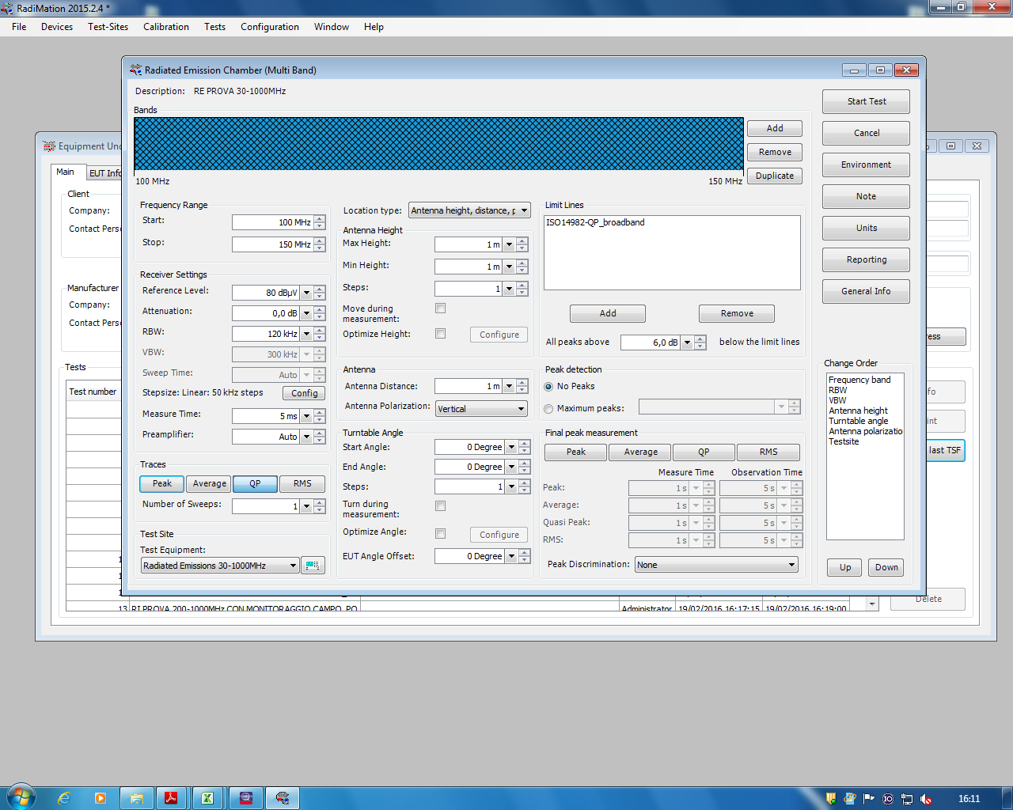Open Test Equipment dropdown
This screenshot has height=810, width=1013.
[x=220, y=566]
